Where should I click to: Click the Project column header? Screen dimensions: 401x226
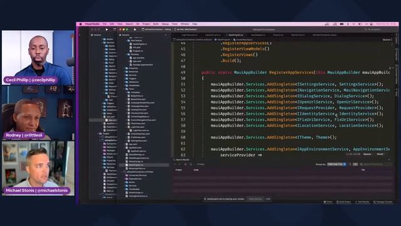[179, 170]
